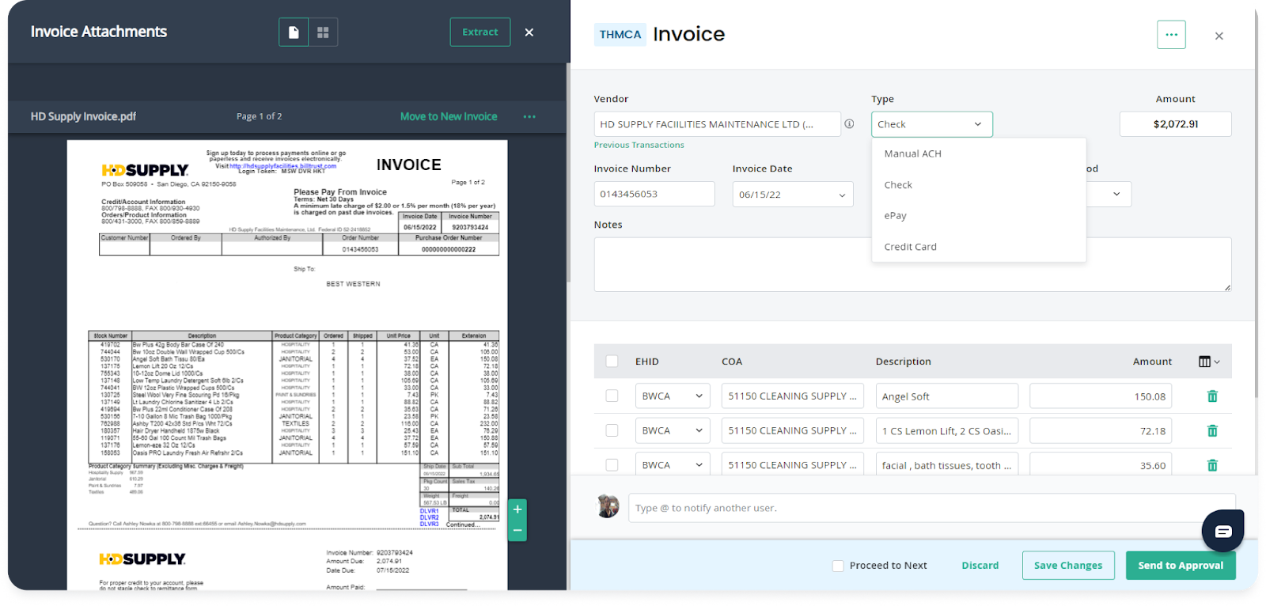Open the column settings dropdown in table header
Viewport: 1266px width, 606px height.
point(1208,362)
